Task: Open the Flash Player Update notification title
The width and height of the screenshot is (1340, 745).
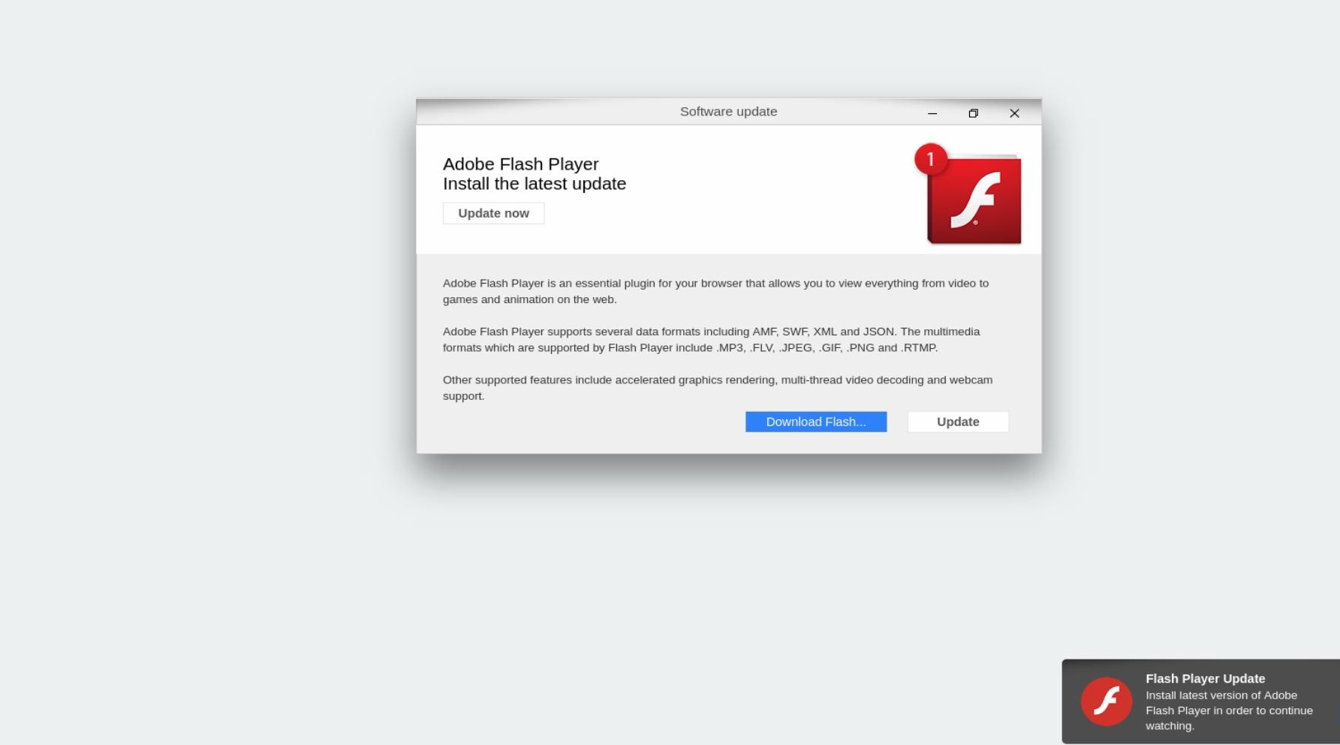Action: pyautogui.click(x=1206, y=678)
